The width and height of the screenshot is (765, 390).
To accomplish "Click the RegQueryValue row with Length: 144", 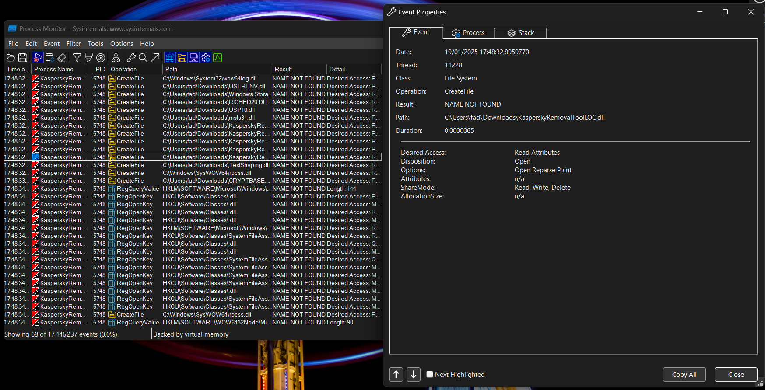I will tap(193, 189).
